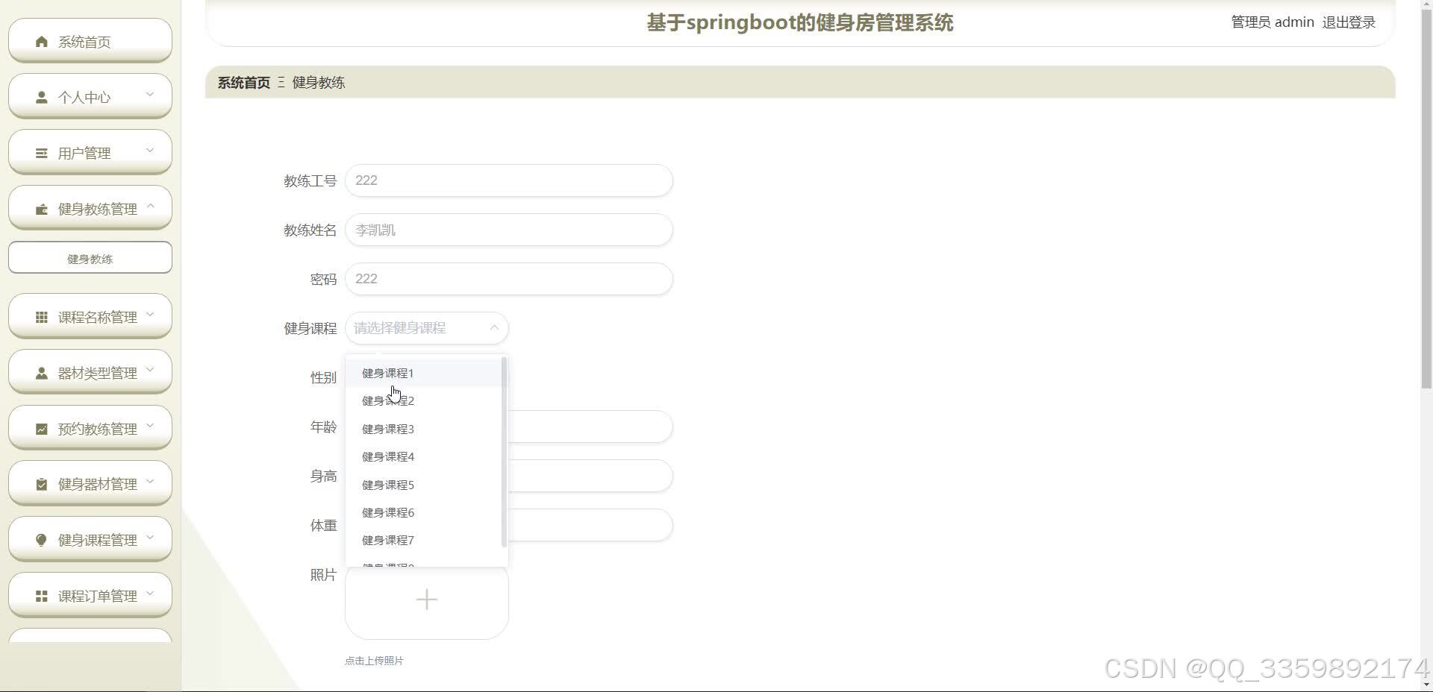Click the 点击上传照片 hint text
1433x692 pixels.
coord(374,661)
